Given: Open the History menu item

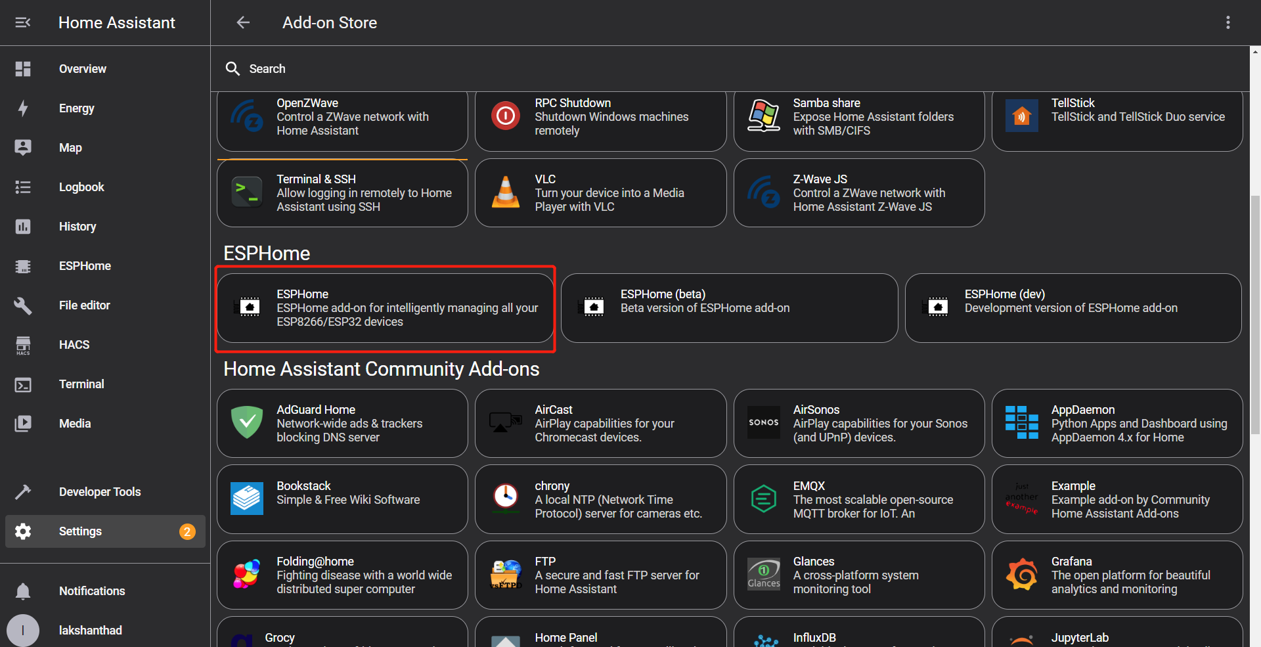Looking at the screenshot, I should [105, 227].
